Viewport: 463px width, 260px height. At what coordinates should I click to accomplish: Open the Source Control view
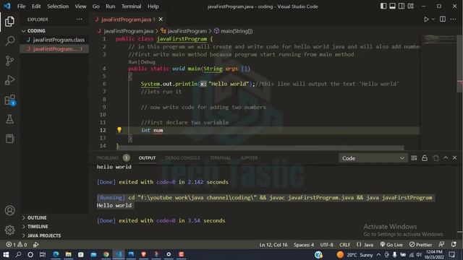(9, 61)
